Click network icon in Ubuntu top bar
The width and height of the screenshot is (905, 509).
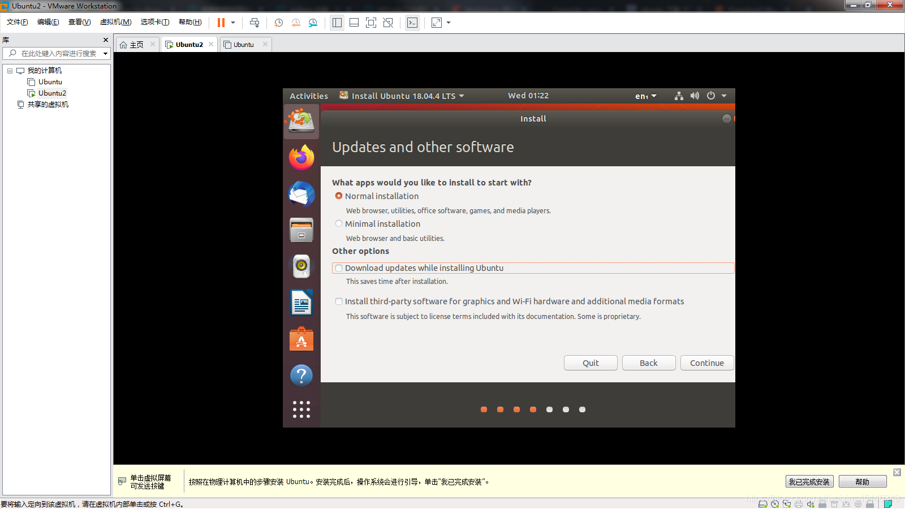[x=679, y=96]
